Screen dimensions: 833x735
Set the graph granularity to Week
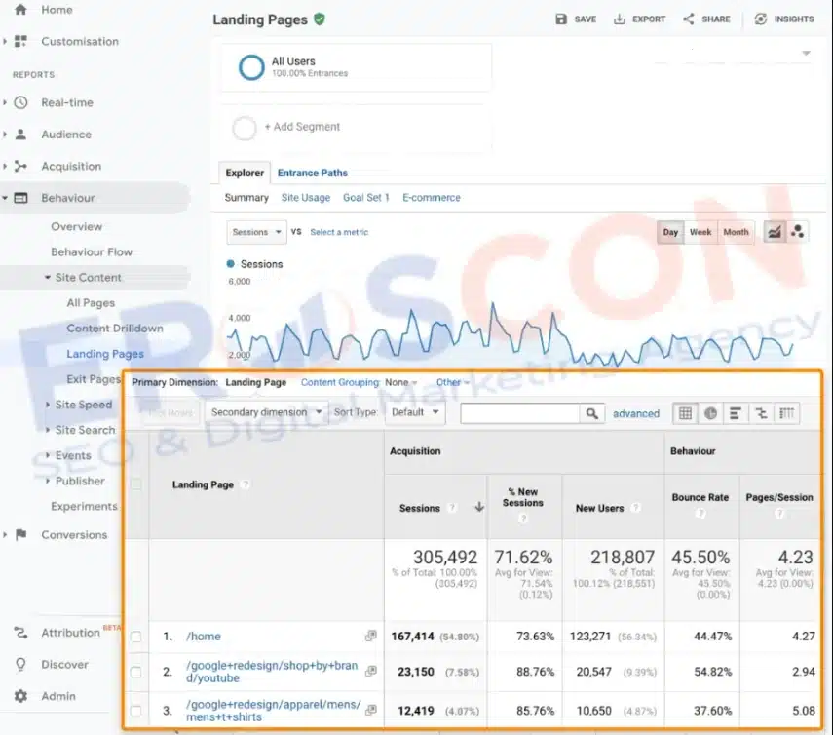(x=700, y=232)
